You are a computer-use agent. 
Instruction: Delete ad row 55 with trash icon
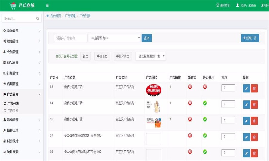pyautogui.click(x=254, y=121)
